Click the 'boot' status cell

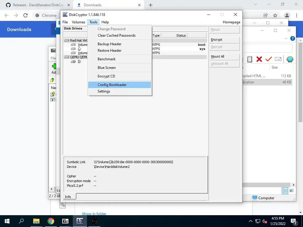click(x=202, y=45)
